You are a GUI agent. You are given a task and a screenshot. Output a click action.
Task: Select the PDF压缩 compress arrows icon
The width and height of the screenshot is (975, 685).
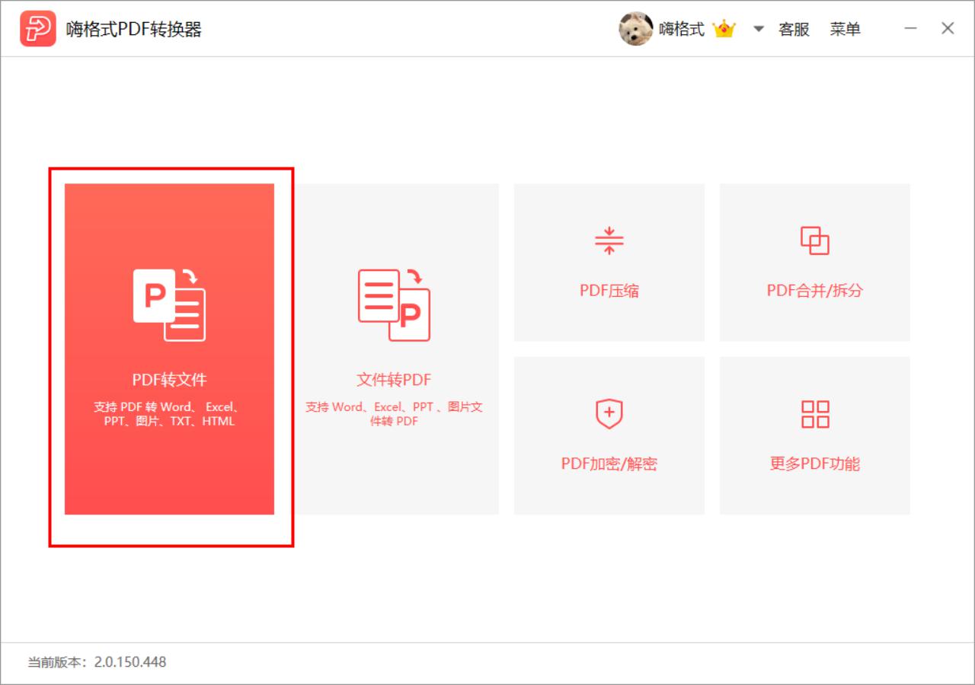click(609, 241)
